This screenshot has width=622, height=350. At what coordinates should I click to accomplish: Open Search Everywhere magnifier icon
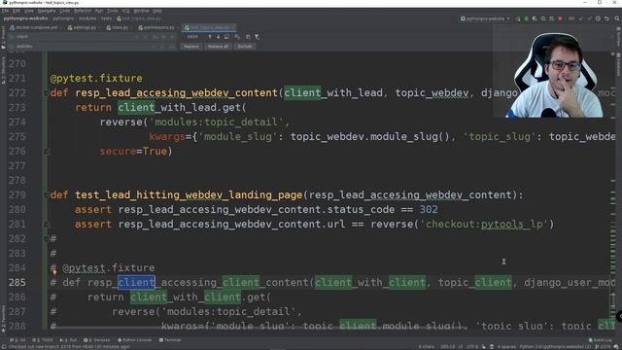click(617, 18)
